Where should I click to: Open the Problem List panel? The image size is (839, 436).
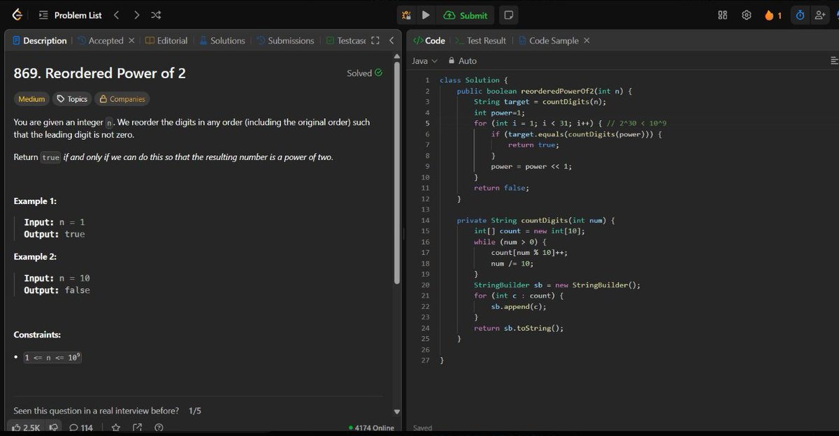pyautogui.click(x=70, y=15)
